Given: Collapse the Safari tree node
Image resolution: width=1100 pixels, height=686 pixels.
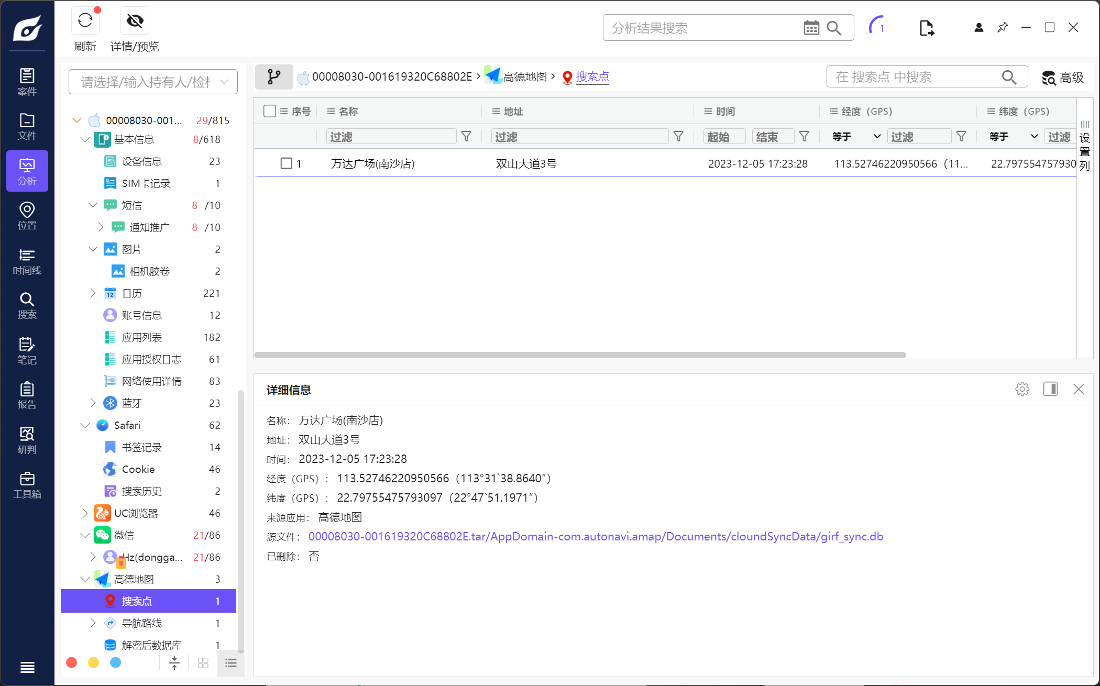Looking at the screenshot, I should pyautogui.click(x=85, y=425).
